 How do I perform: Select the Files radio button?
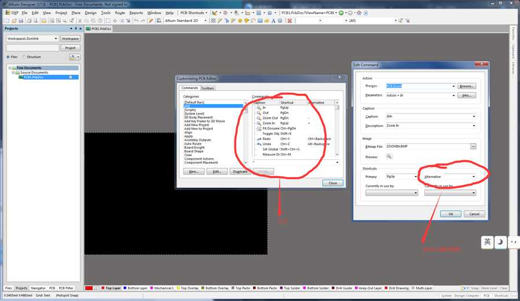click(8, 57)
